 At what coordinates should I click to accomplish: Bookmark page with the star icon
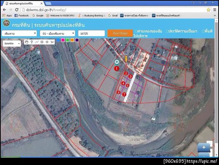click(208, 10)
